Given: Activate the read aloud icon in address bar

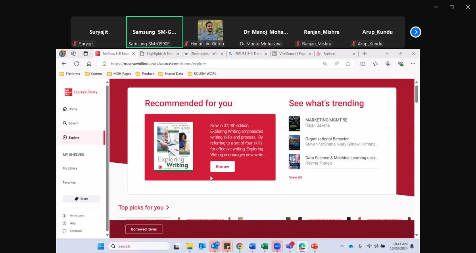Looking at the screenshot, I should pyautogui.click(x=336, y=64).
